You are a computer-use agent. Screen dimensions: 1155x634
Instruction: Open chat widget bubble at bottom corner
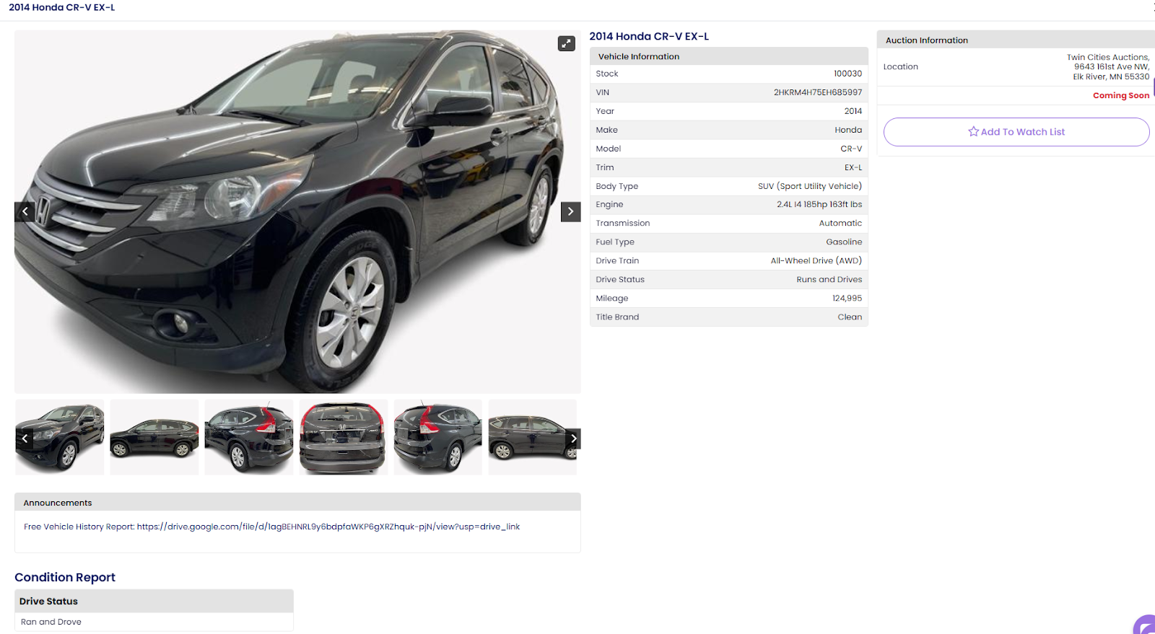click(x=1146, y=625)
